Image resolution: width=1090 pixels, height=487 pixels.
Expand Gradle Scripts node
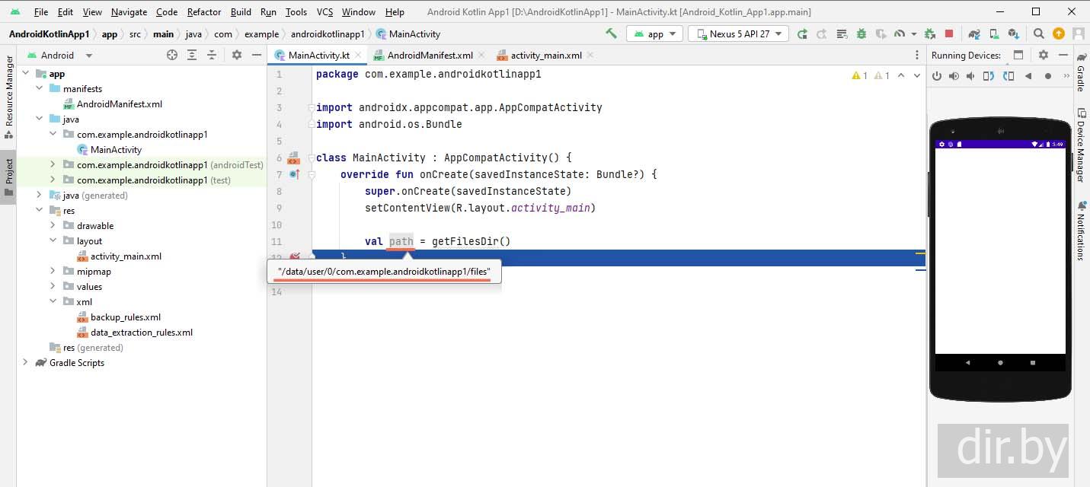coord(25,363)
